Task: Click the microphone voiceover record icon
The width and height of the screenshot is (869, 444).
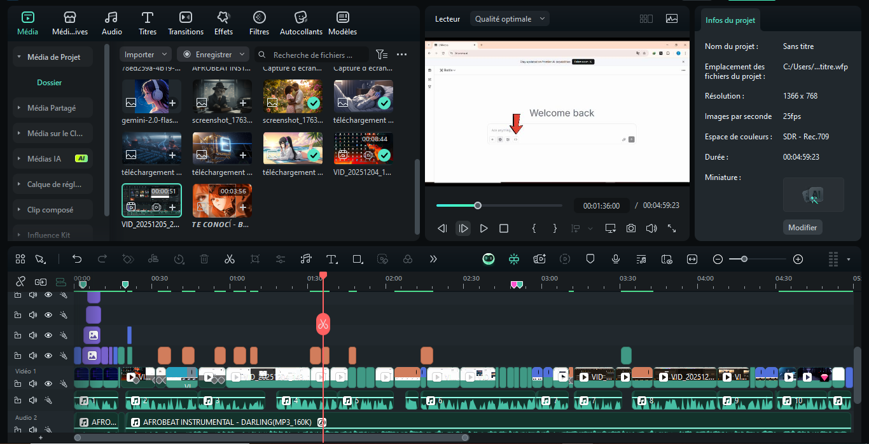Action: [x=616, y=259]
